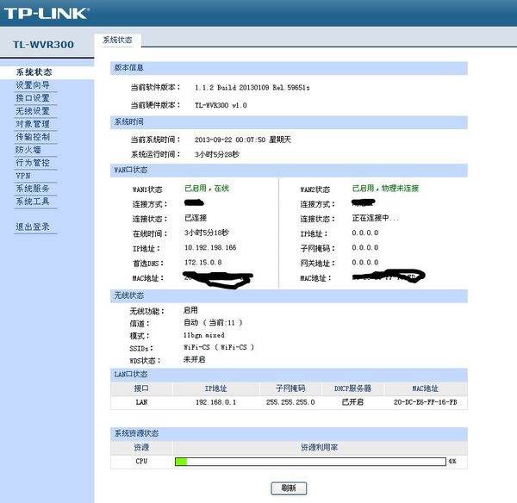Click preferred DNS 172.15.0.8
Viewport: 517px width, 503px height.
point(202,263)
